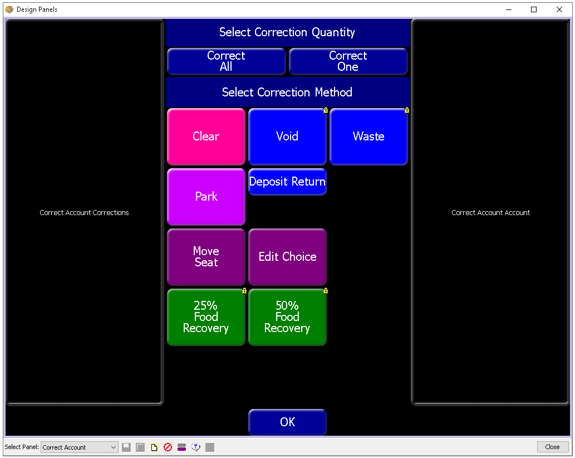Click the gray square icon right of help
Screen dimensions: 575x458
209,447
